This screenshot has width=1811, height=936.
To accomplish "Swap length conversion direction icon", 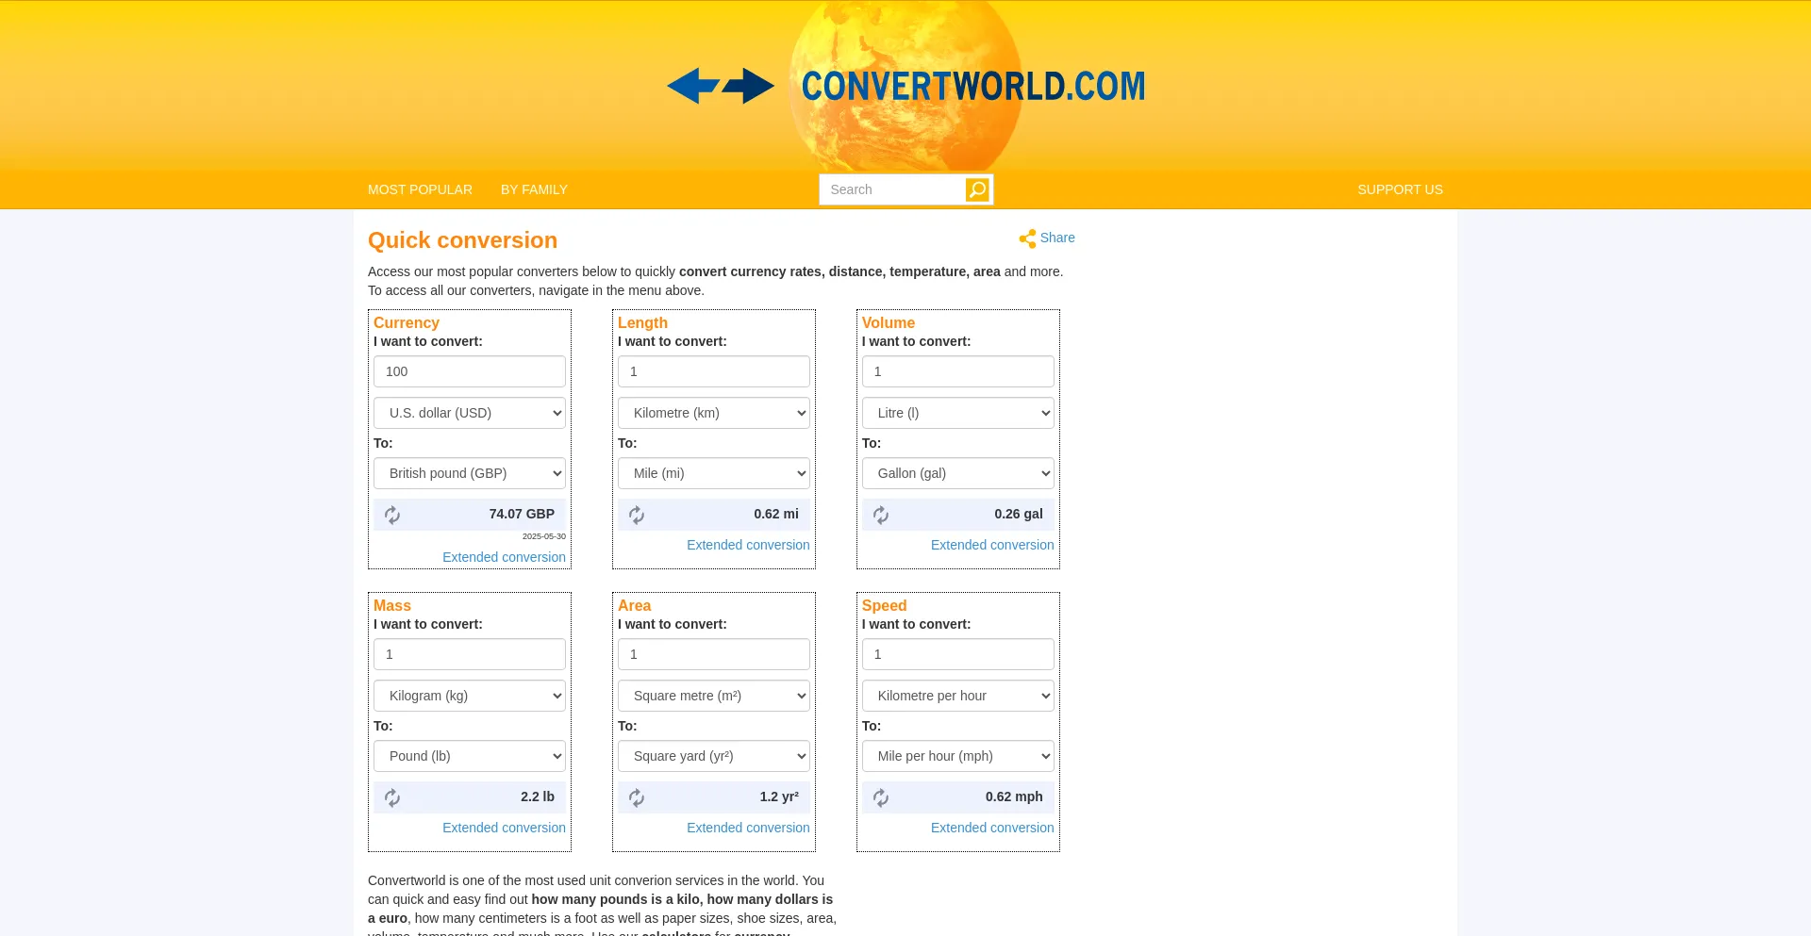I will (x=637, y=515).
